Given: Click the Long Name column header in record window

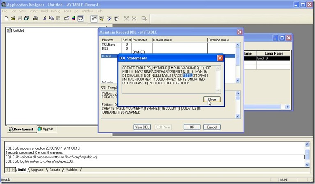Looking at the screenshot, I should [x=274, y=53].
